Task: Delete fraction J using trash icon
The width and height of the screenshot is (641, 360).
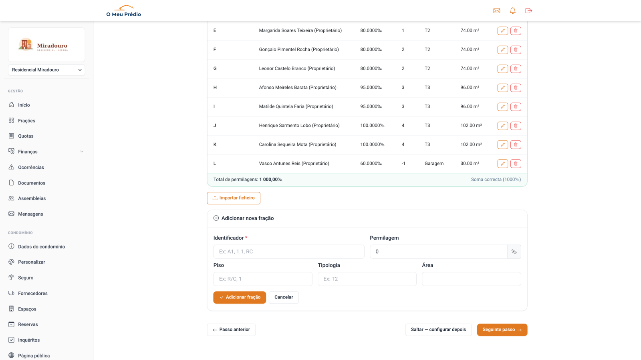Action: [516, 126]
